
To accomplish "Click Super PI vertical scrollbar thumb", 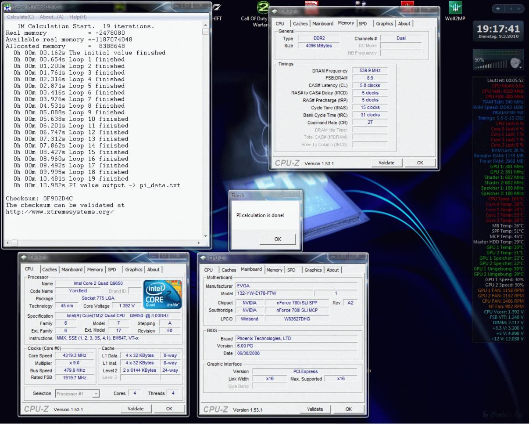I will pos(205,32).
